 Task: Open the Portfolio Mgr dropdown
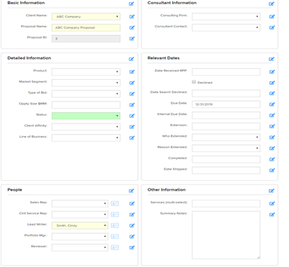coord(80,236)
